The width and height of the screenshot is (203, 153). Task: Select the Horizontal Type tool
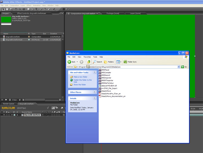(37, 9)
